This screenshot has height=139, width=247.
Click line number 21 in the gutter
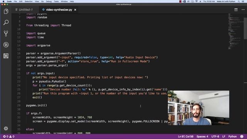[x=19, y=73]
